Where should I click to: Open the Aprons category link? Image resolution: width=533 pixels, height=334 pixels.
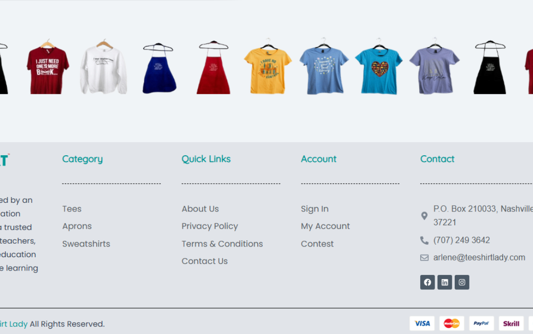(x=77, y=226)
